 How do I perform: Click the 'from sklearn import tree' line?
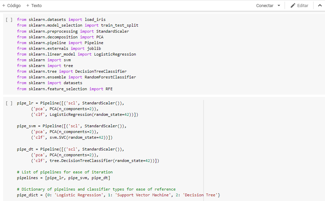(45, 66)
